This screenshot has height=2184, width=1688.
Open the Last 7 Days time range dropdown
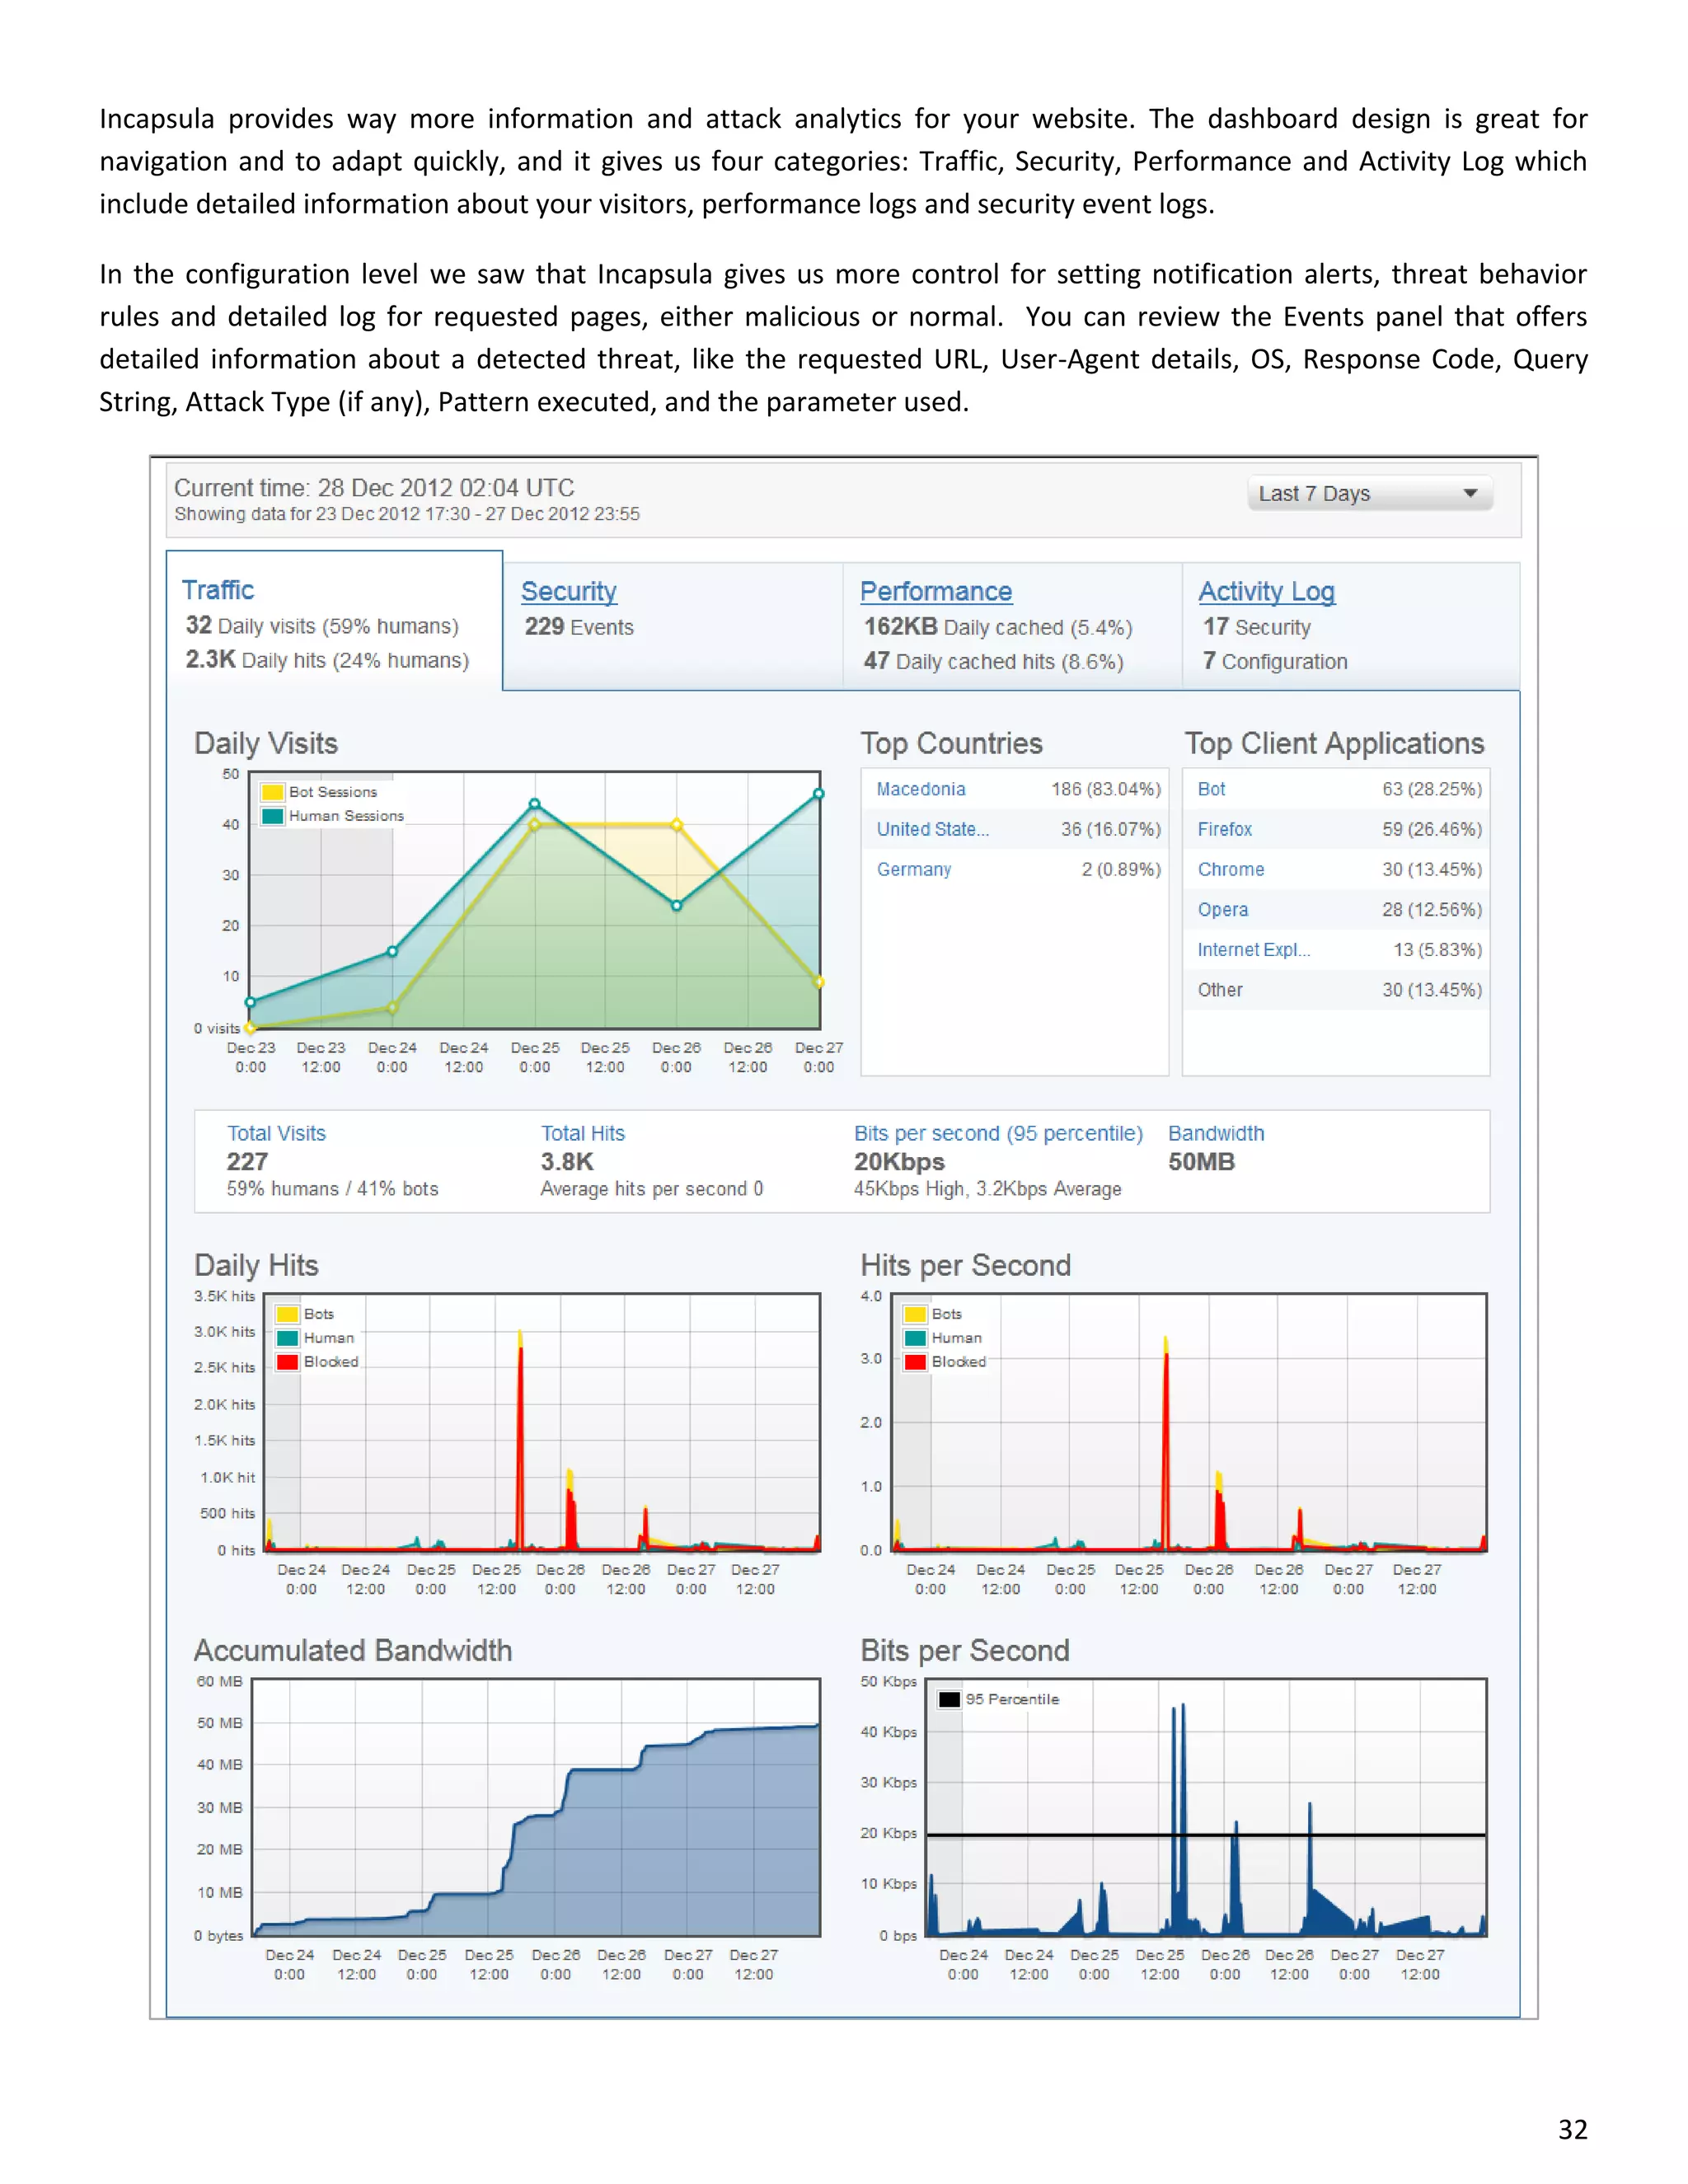coord(1369,494)
